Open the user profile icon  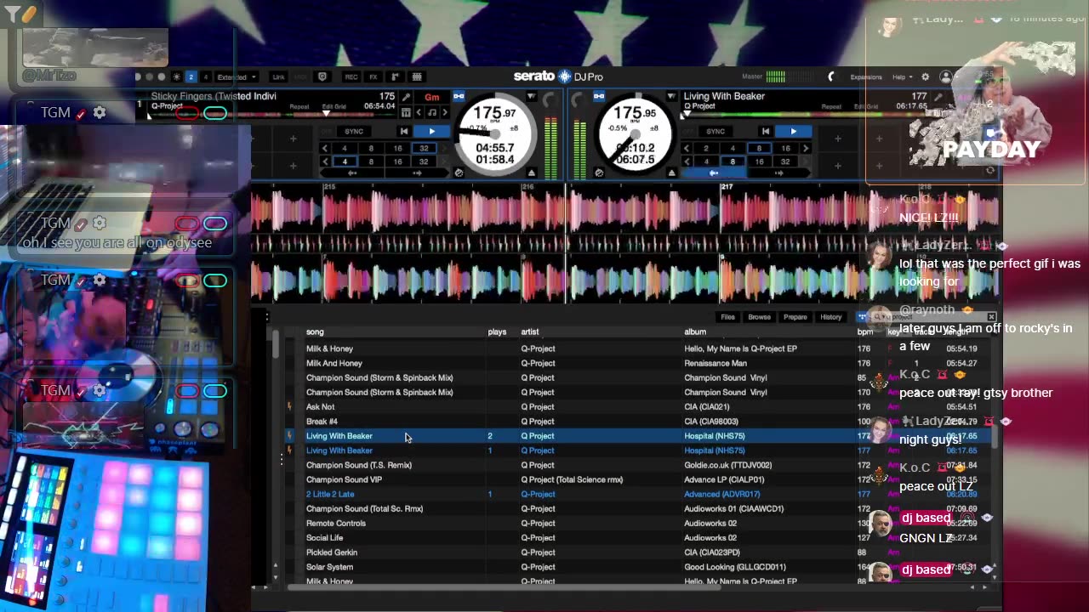pos(945,76)
